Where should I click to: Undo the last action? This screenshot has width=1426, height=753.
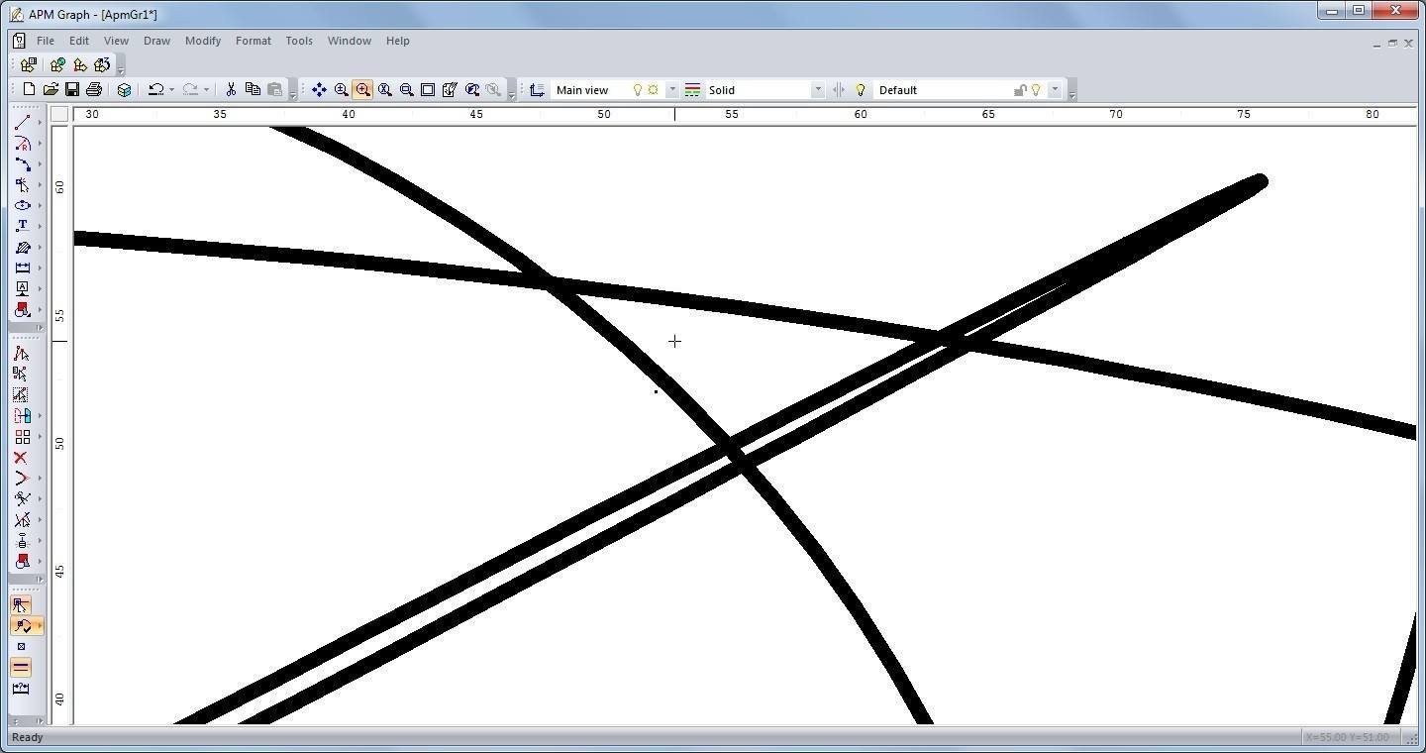155,89
